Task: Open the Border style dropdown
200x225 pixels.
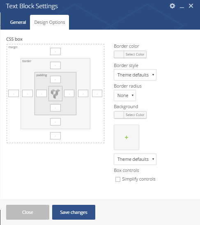Action: [x=135, y=75]
